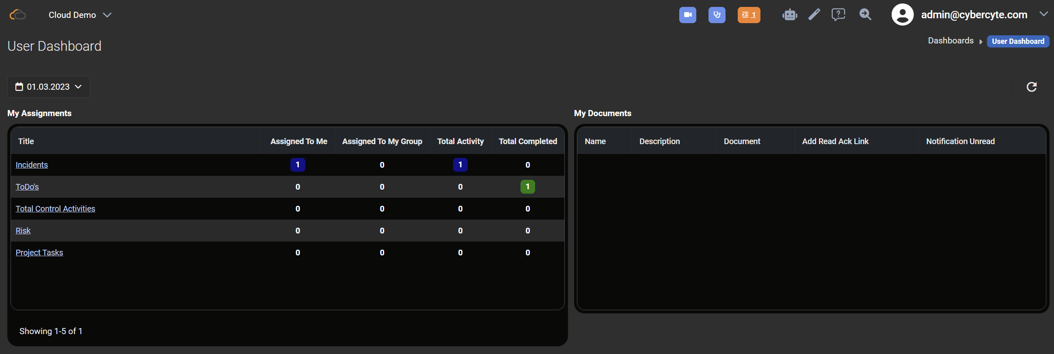Refresh the dashboard with reload icon
The height and width of the screenshot is (354, 1054).
pyautogui.click(x=1031, y=87)
